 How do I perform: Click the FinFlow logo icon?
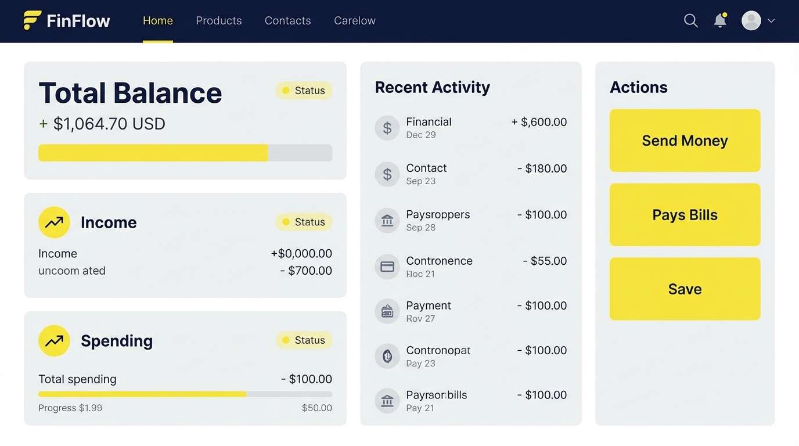click(x=32, y=20)
